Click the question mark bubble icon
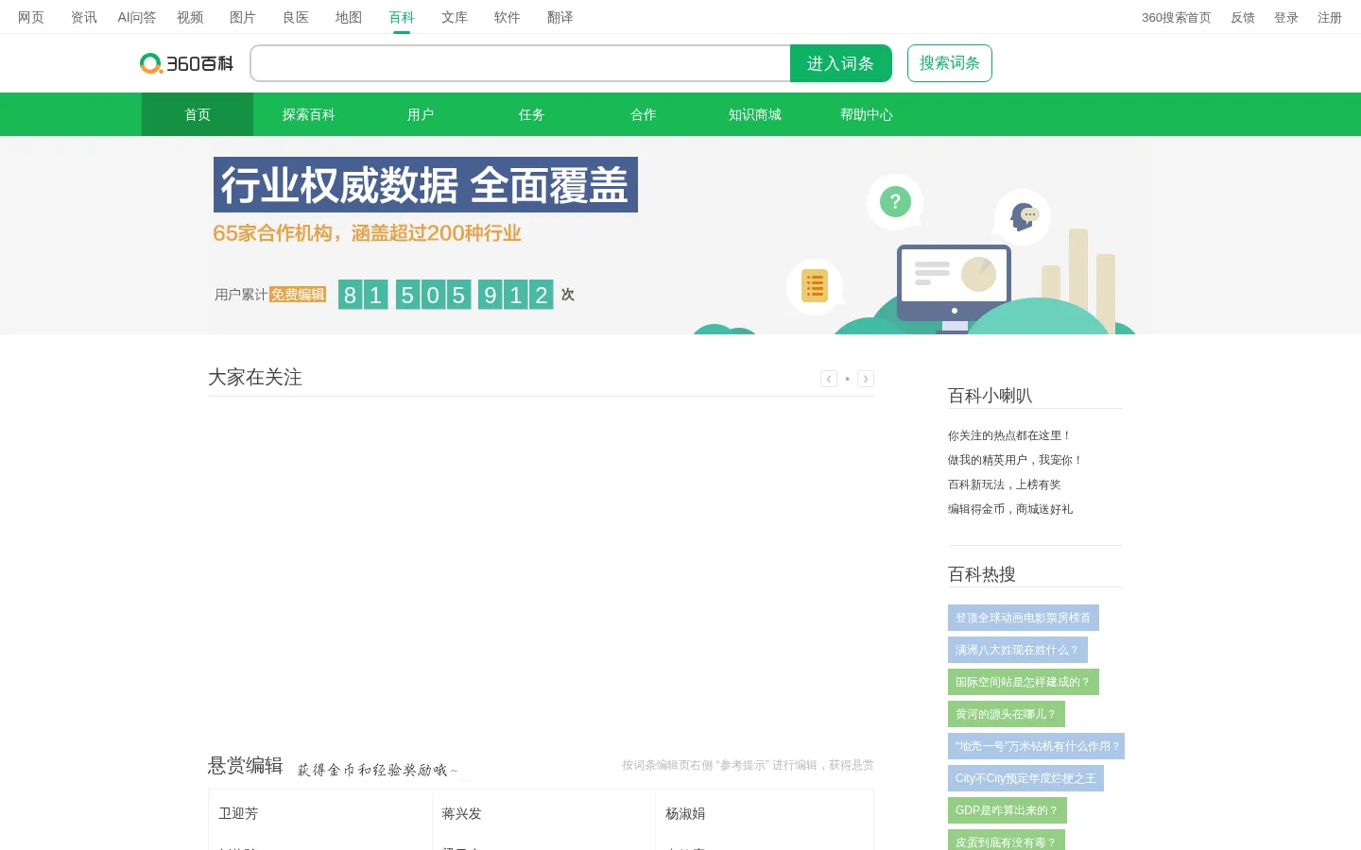 pyautogui.click(x=895, y=201)
